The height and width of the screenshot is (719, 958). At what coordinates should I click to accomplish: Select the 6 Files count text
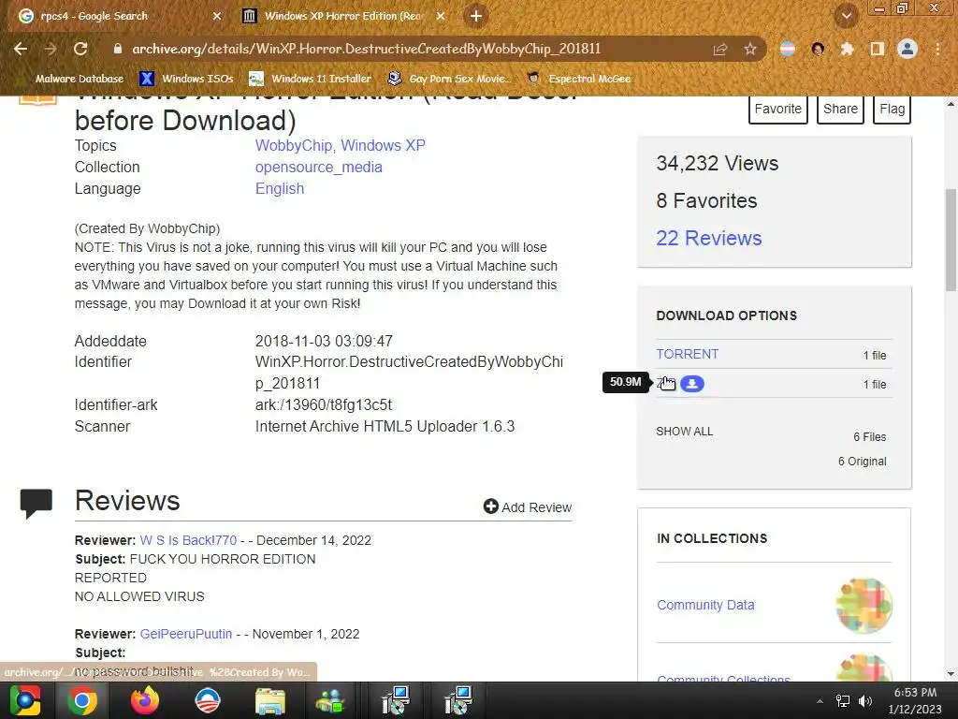tap(869, 437)
